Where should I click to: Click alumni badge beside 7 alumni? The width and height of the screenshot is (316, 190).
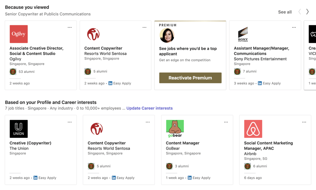[237, 71]
